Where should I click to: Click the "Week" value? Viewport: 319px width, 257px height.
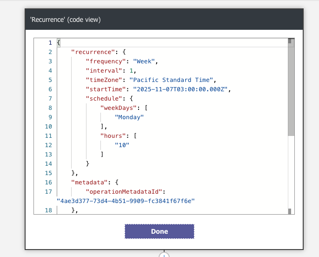pos(144,61)
